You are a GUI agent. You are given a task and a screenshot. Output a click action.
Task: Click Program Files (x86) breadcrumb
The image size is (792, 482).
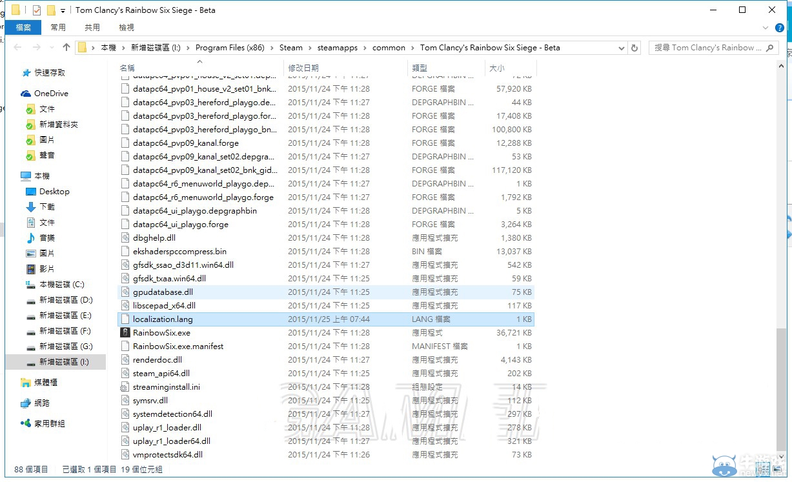230,48
